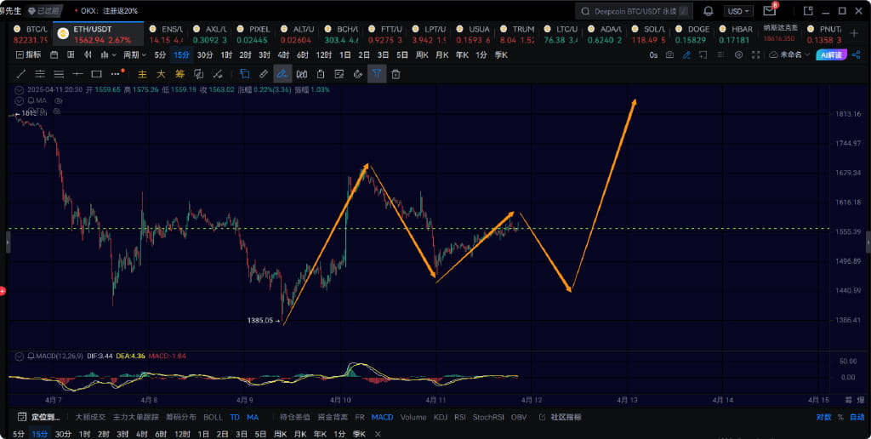Open the notification bell
The height and width of the screenshot is (439, 871).
(x=709, y=10)
